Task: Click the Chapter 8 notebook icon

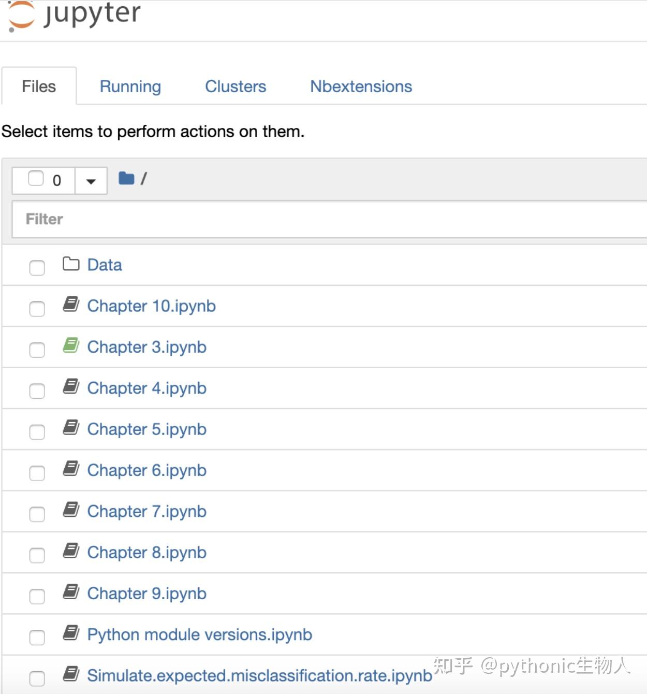Action: click(x=71, y=551)
